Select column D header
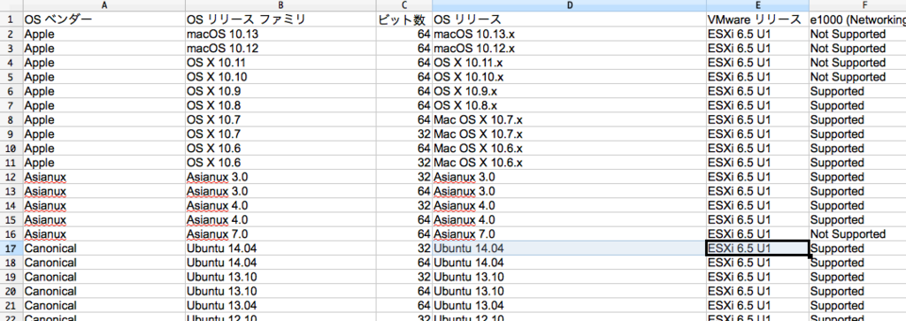Screen dimensions: 906x321 [x=569, y=5]
